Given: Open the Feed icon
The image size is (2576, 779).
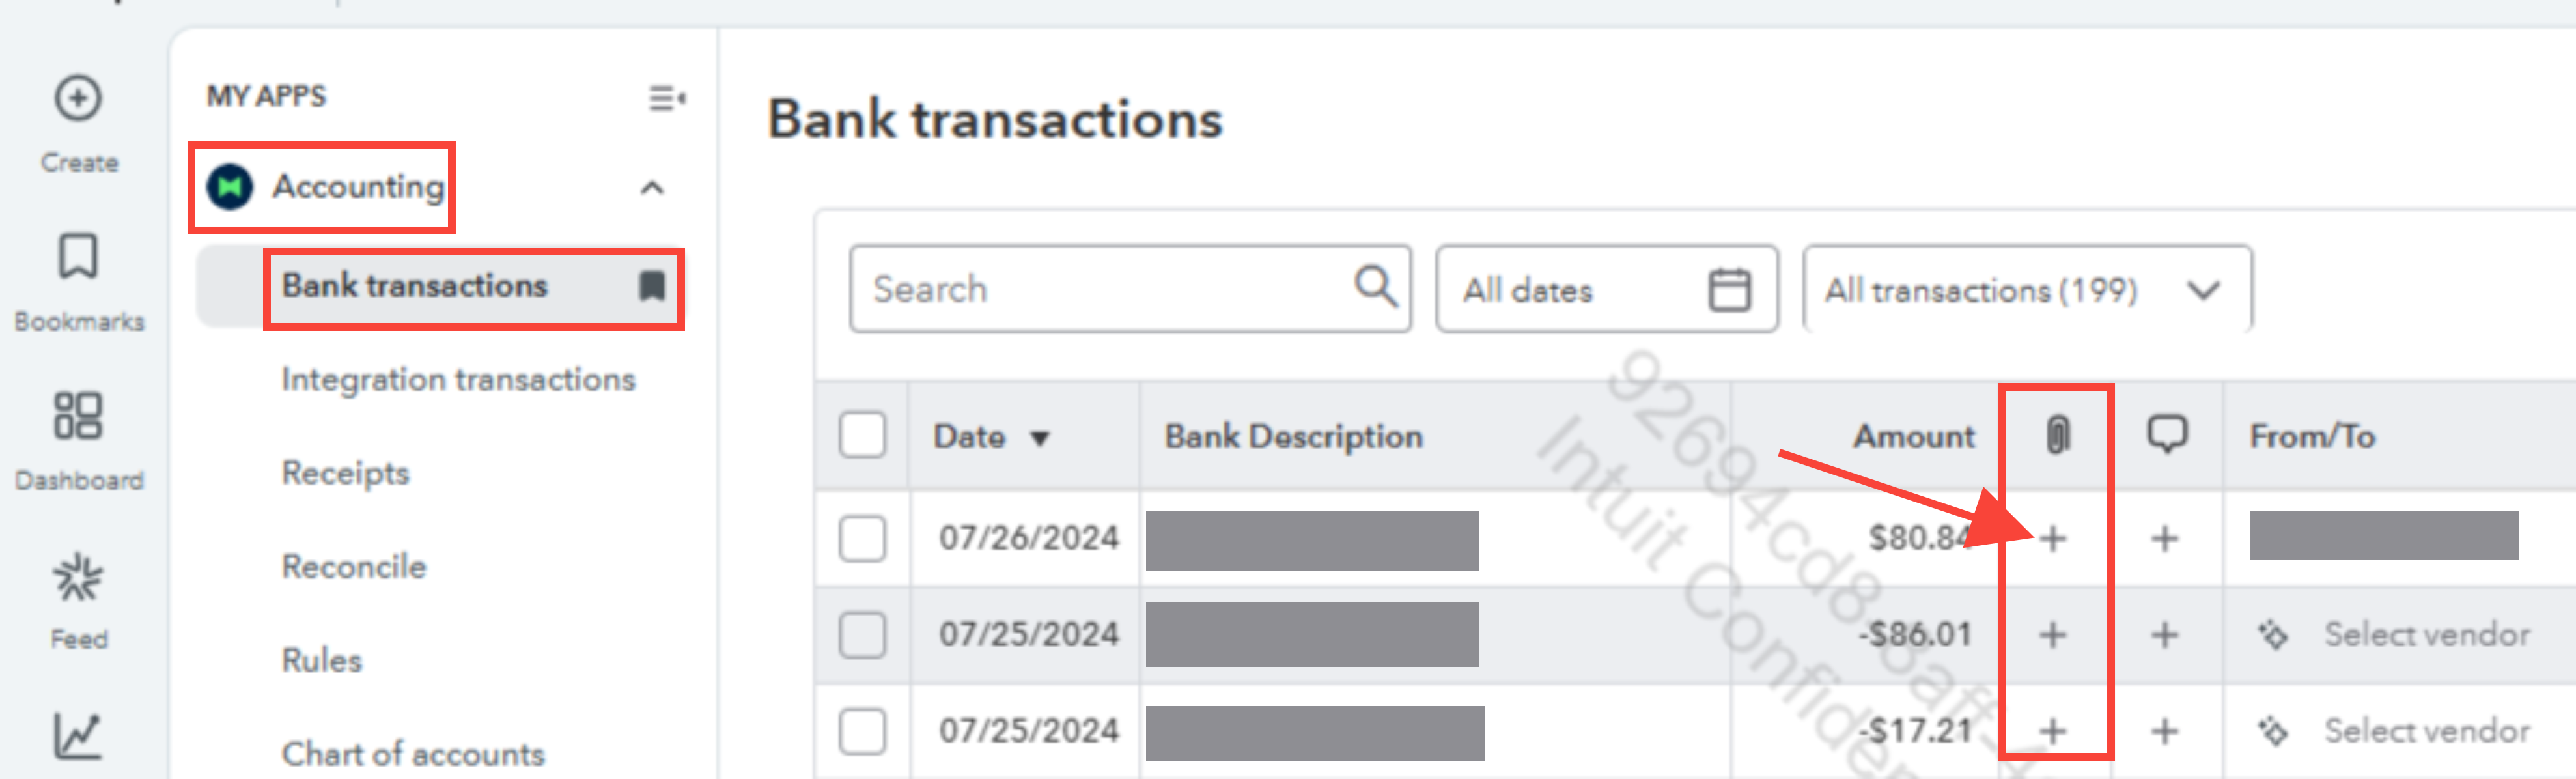Looking at the screenshot, I should pos(78,577).
